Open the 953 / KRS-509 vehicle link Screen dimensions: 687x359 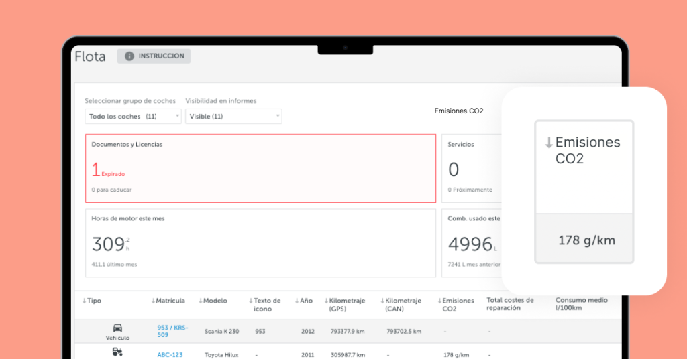point(172,331)
